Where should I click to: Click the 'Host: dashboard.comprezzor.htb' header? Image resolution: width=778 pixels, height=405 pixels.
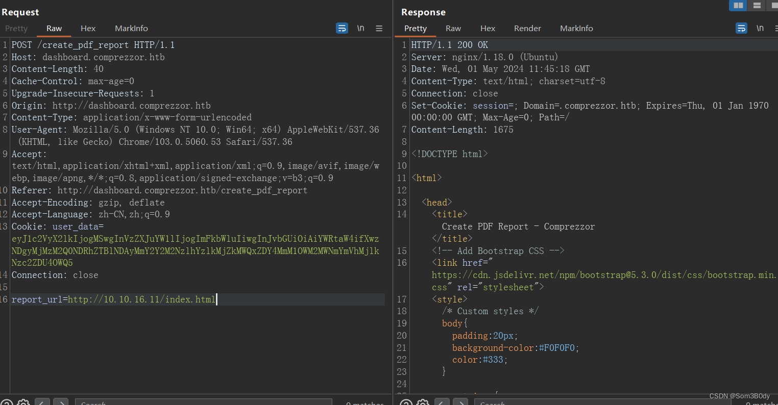click(x=88, y=57)
